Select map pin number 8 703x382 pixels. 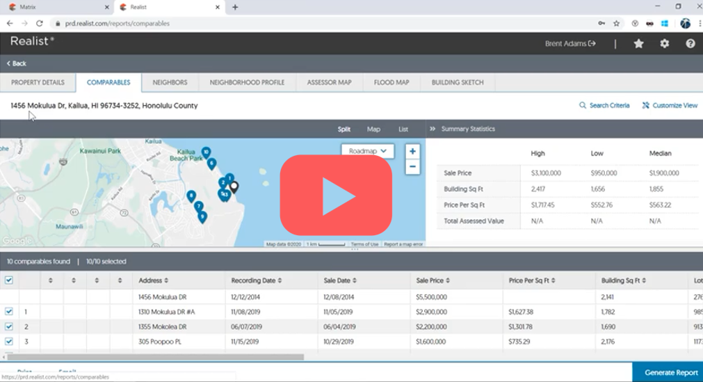point(191,196)
